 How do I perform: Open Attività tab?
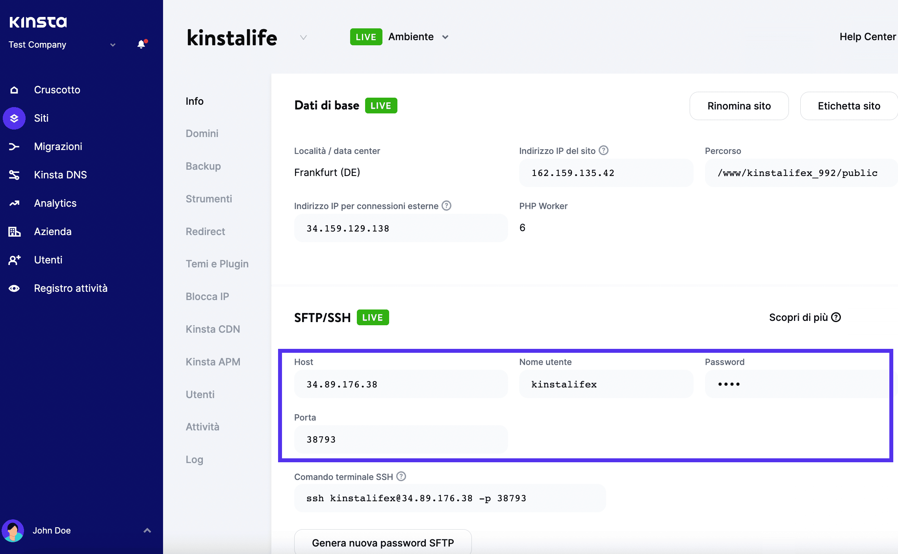(202, 427)
